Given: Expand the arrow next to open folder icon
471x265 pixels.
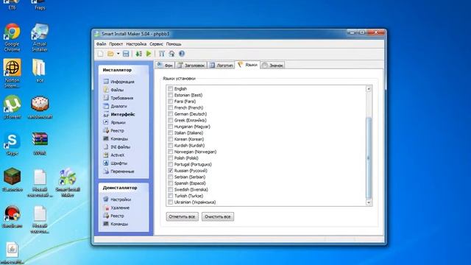Looking at the screenshot, I should click(x=118, y=54).
